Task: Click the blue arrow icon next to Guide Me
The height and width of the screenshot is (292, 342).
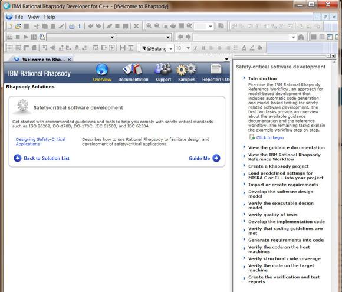Action: [216, 158]
